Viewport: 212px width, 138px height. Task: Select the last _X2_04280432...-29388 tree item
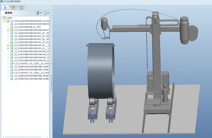pyautogui.click(x=31, y=79)
